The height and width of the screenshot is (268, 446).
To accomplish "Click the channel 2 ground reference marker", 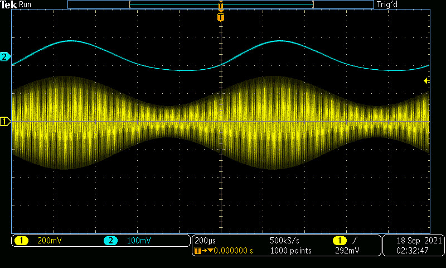I will pyautogui.click(x=5, y=57).
